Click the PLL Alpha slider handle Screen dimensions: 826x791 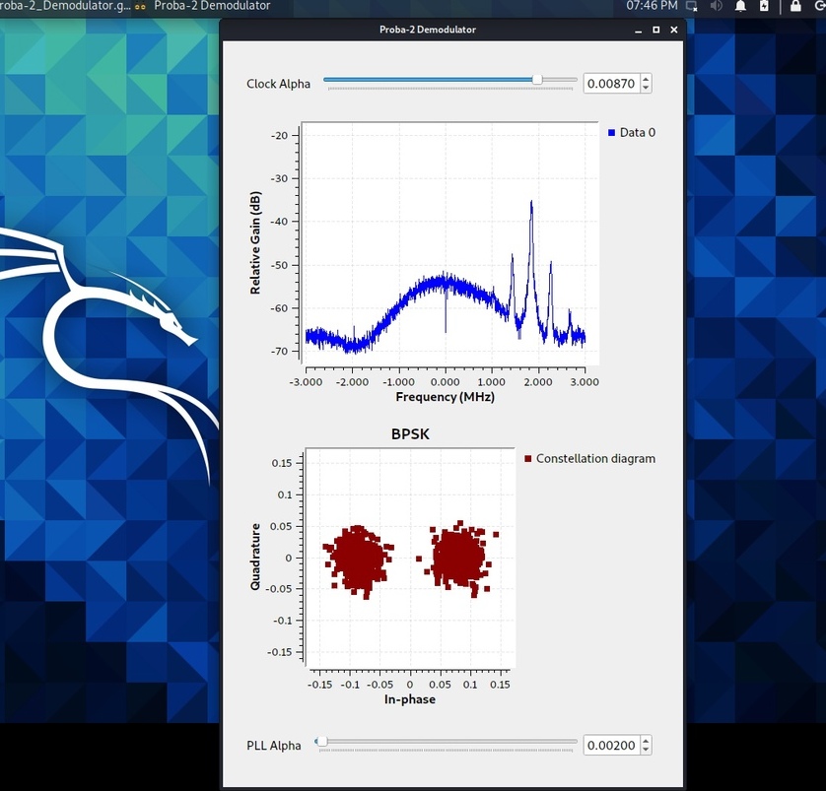coord(320,742)
